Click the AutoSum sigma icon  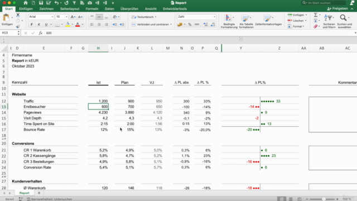click(x=316, y=15)
